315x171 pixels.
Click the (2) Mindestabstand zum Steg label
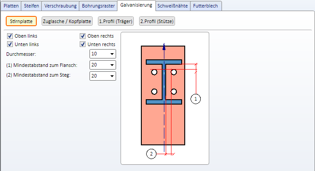tap(39, 75)
